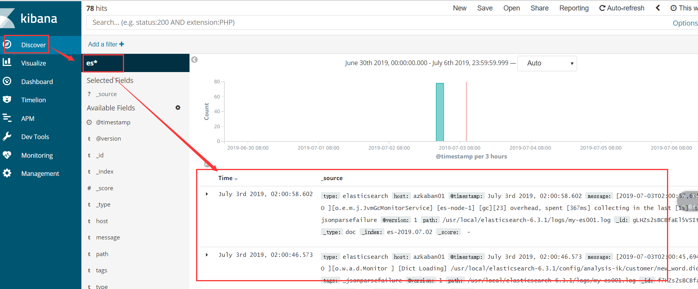Select the _id field

pos(100,155)
